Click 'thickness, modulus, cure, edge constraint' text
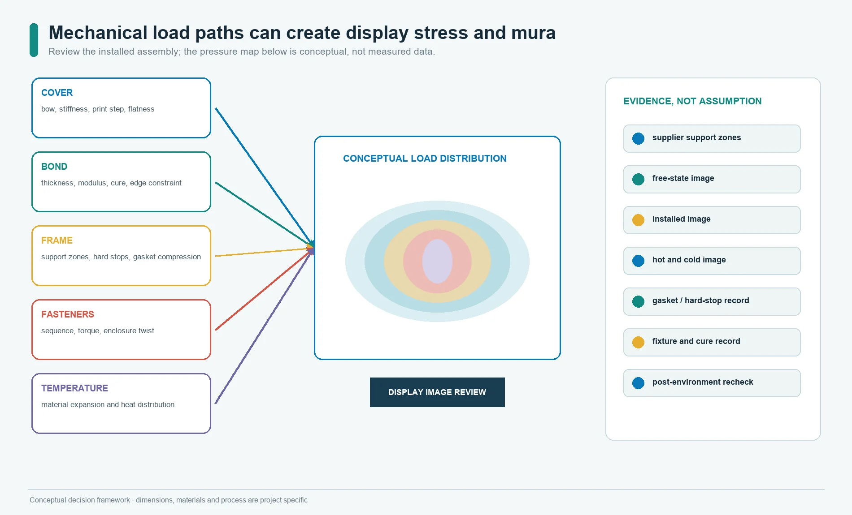 coord(111,183)
